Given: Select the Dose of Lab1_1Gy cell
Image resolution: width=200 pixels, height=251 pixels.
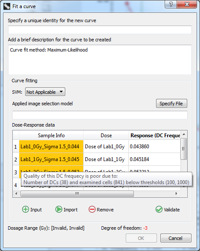Looking at the screenshot, I should click(x=106, y=159).
